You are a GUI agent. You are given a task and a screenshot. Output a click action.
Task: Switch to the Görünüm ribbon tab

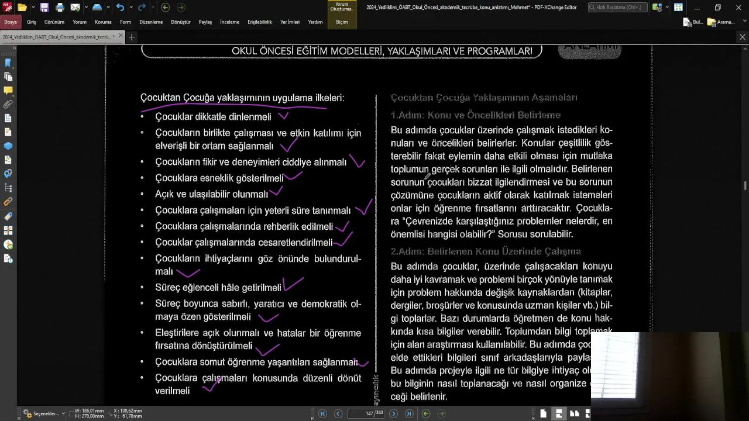click(54, 22)
